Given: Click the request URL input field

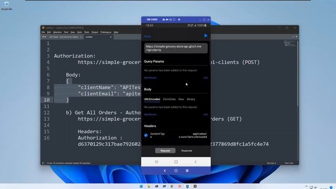Looking at the screenshot, I should [x=176, y=48].
